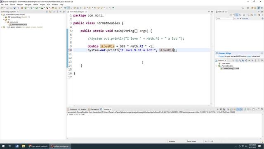Click Remove All Terminated Launches in Console
The image size is (264, 149).
coord(224,109)
